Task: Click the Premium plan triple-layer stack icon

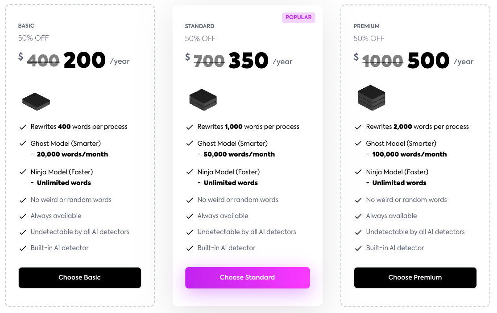Action: coord(371,98)
